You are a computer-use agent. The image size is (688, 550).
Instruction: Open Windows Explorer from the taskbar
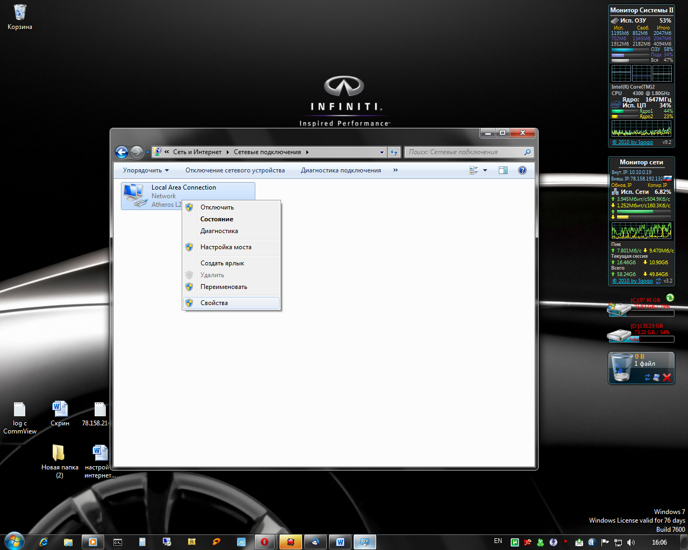68,542
